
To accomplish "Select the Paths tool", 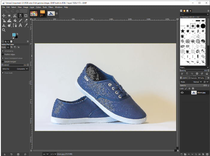I will click(15, 25).
